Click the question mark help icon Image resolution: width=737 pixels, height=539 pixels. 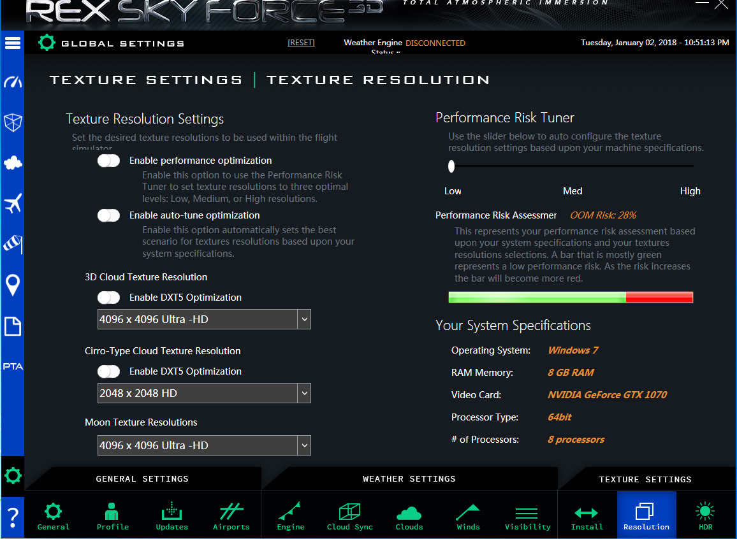(x=13, y=518)
